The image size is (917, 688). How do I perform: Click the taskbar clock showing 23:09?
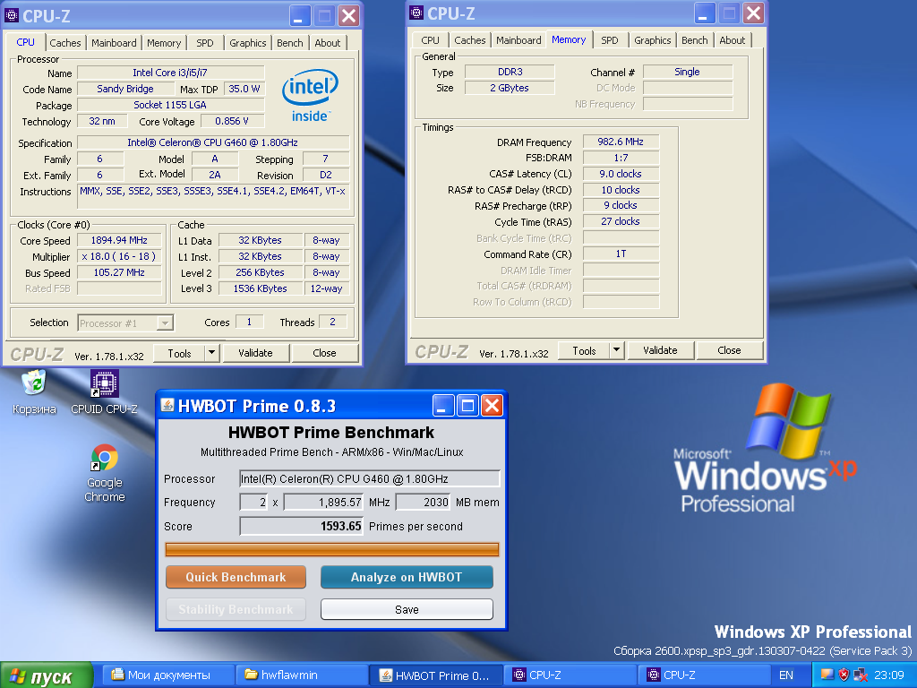pyautogui.click(x=889, y=675)
